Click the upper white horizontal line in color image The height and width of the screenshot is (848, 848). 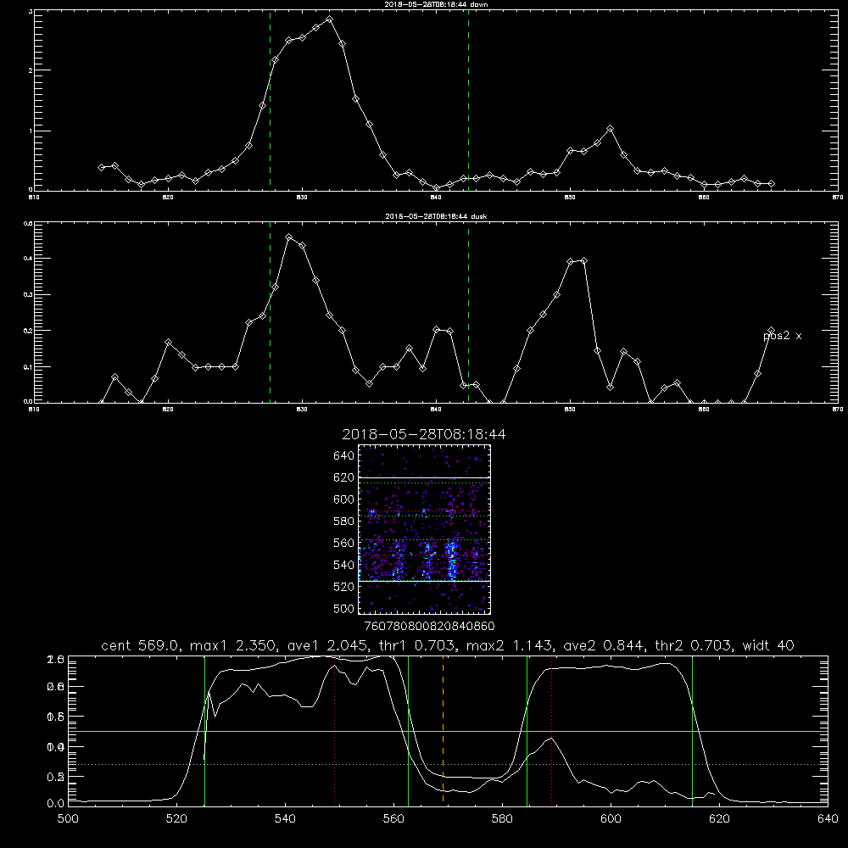coord(425,477)
